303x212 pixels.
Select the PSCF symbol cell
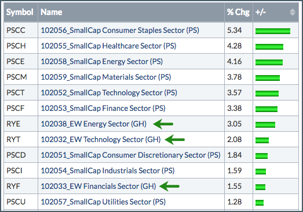click(21, 109)
